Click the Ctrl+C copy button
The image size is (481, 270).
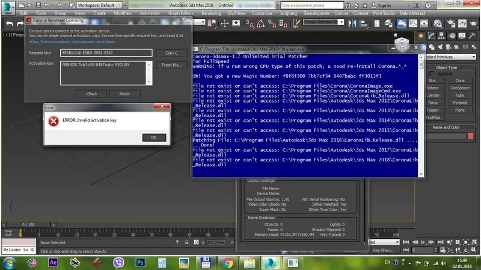(x=171, y=53)
